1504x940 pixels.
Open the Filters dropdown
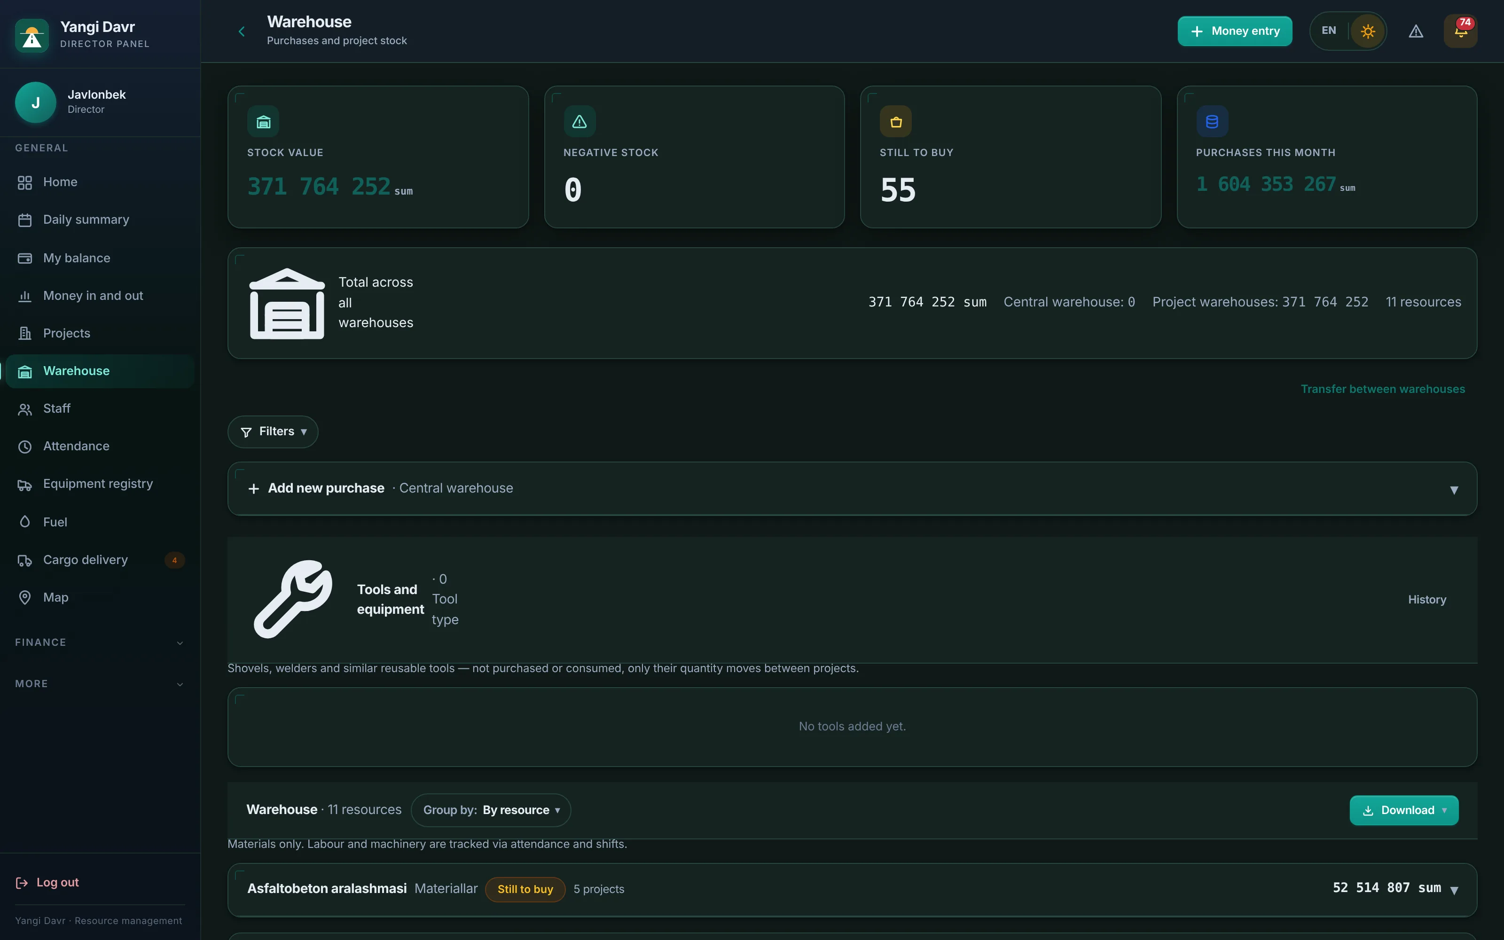(x=273, y=431)
